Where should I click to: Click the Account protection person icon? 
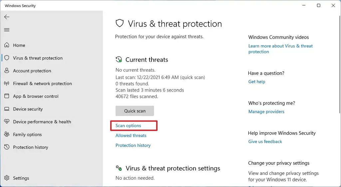[7, 71]
